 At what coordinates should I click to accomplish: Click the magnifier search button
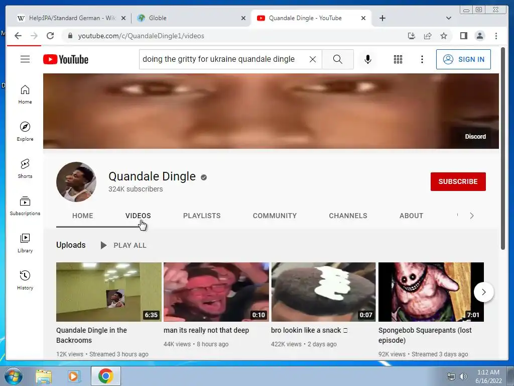[338, 59]
